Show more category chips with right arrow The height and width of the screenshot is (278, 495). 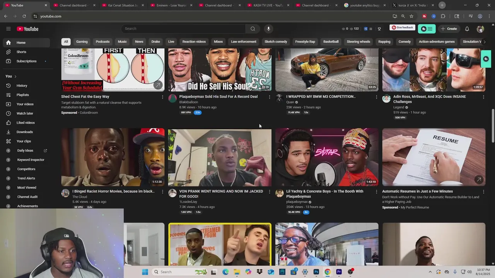(x=484, y=42)
